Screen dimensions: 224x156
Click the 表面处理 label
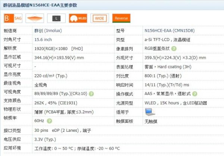click(x=125, y=67)
